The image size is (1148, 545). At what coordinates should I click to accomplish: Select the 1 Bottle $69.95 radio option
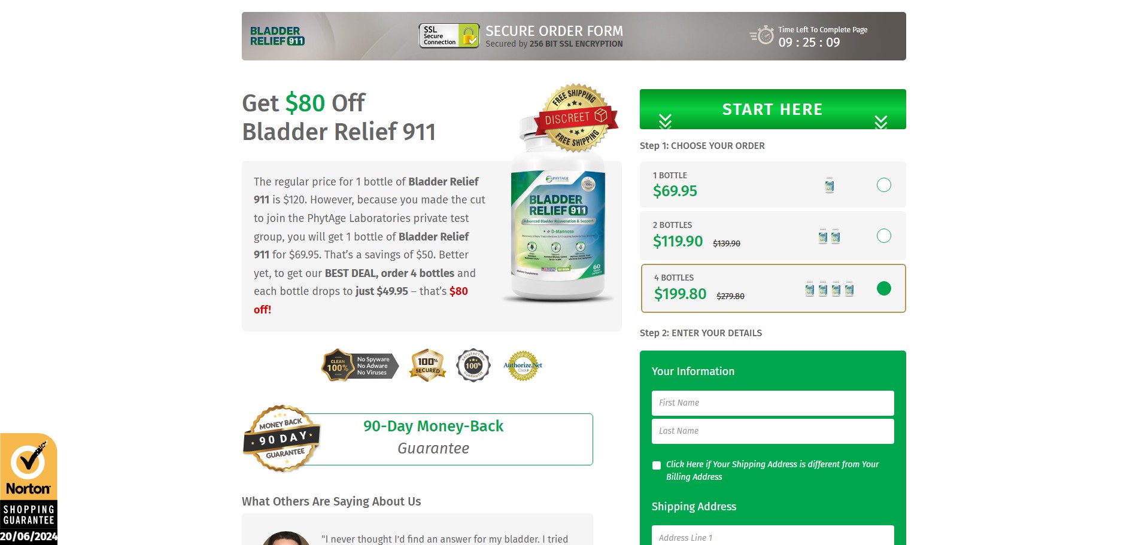(x=883, y=185)
